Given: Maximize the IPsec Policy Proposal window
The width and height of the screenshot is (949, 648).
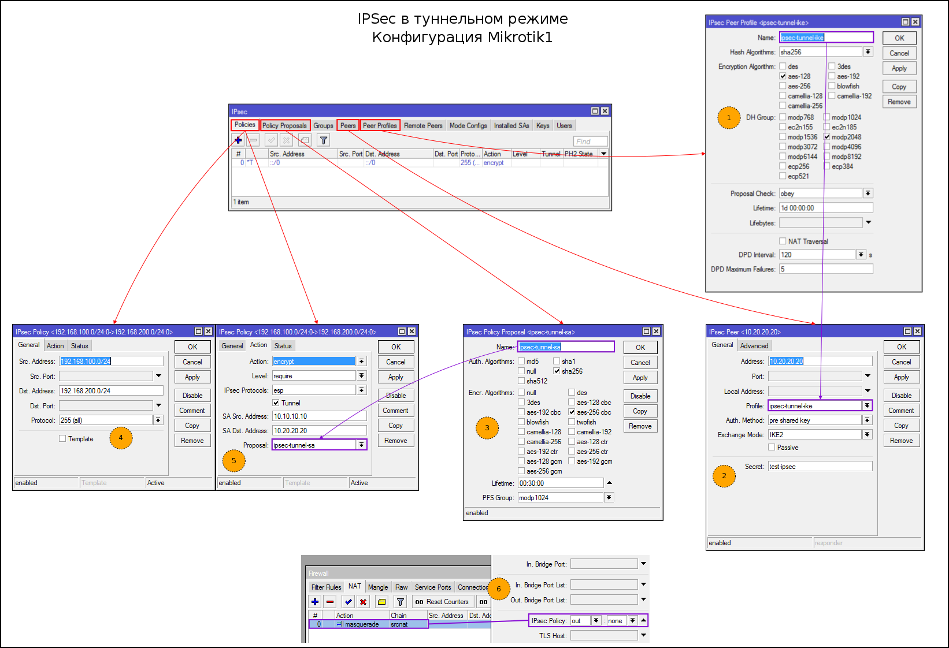Looking at the screenshot, I should click(647, 332).
